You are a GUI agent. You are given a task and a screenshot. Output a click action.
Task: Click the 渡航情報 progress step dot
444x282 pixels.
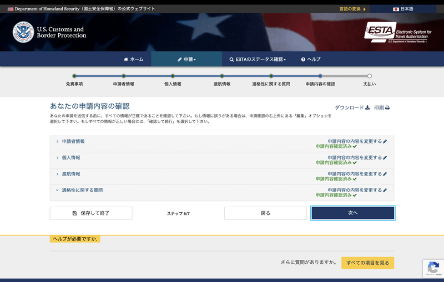(x=222, y=76)
